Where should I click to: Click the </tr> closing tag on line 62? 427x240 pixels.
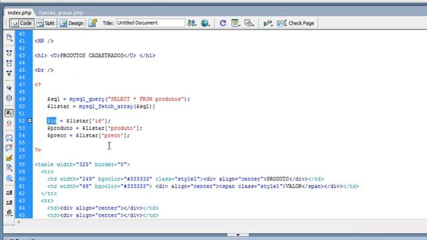pos(49,194)
